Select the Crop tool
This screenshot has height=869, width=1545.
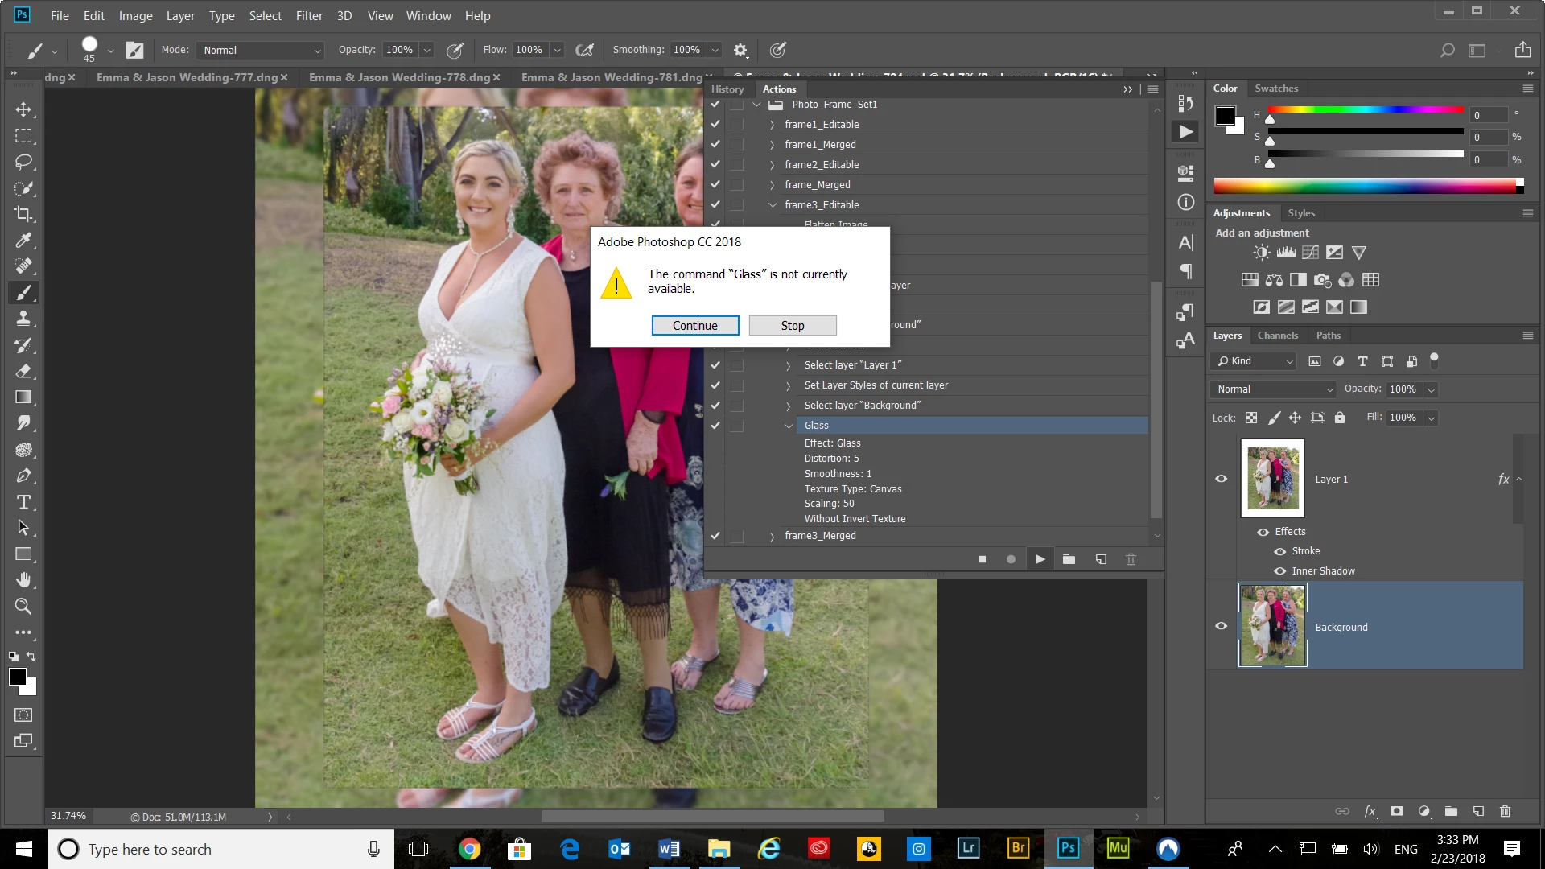23,214
